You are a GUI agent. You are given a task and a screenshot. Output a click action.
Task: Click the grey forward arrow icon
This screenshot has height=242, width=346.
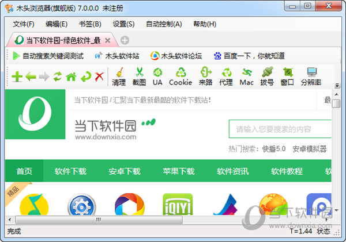pos(44,77)
